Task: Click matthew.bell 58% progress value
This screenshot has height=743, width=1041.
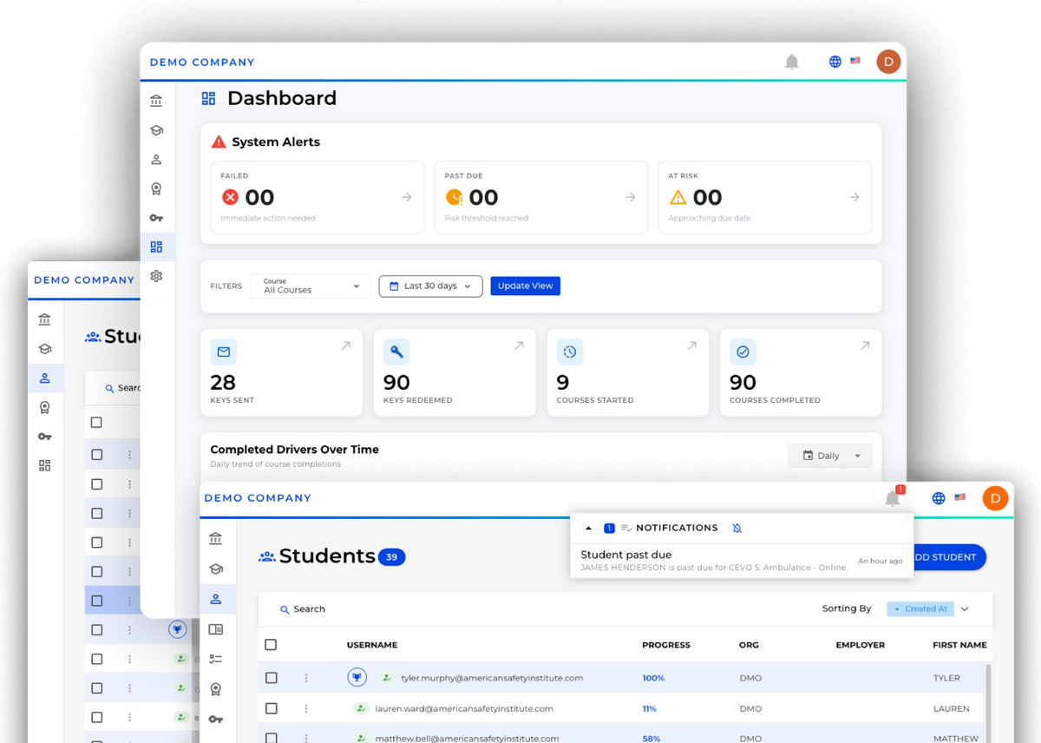Action: coord(651,738)
